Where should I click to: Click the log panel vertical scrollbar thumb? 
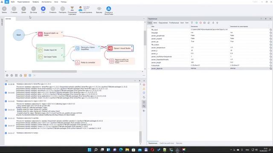[x=140, y=137]
